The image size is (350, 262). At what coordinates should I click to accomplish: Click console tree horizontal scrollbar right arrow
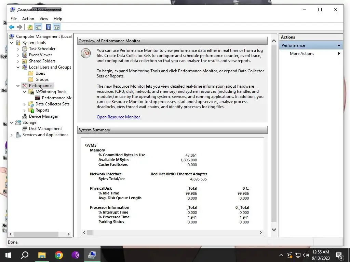point(68,234)
